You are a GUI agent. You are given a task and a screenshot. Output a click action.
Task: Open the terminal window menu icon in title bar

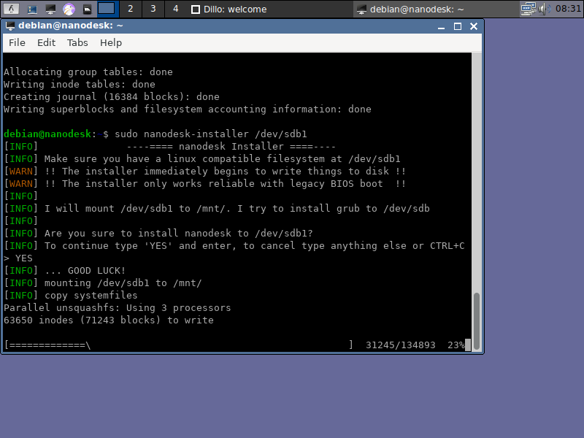coord(10,26)
